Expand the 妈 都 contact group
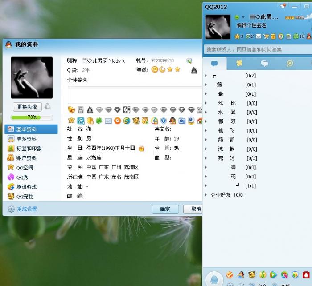 tap(206, 140)
